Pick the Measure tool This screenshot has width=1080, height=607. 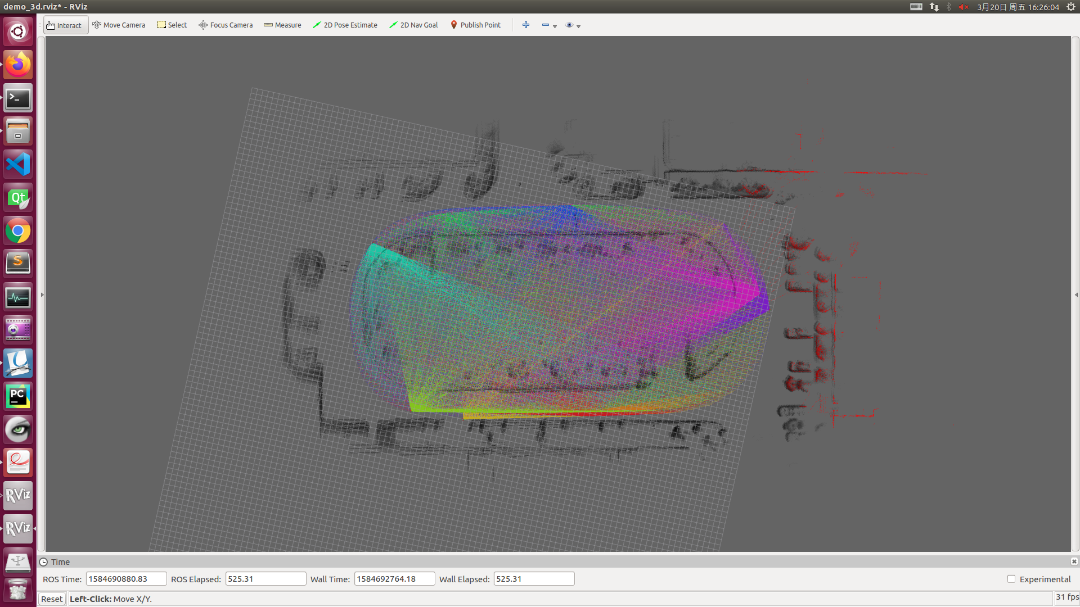[x=282, y=25]
